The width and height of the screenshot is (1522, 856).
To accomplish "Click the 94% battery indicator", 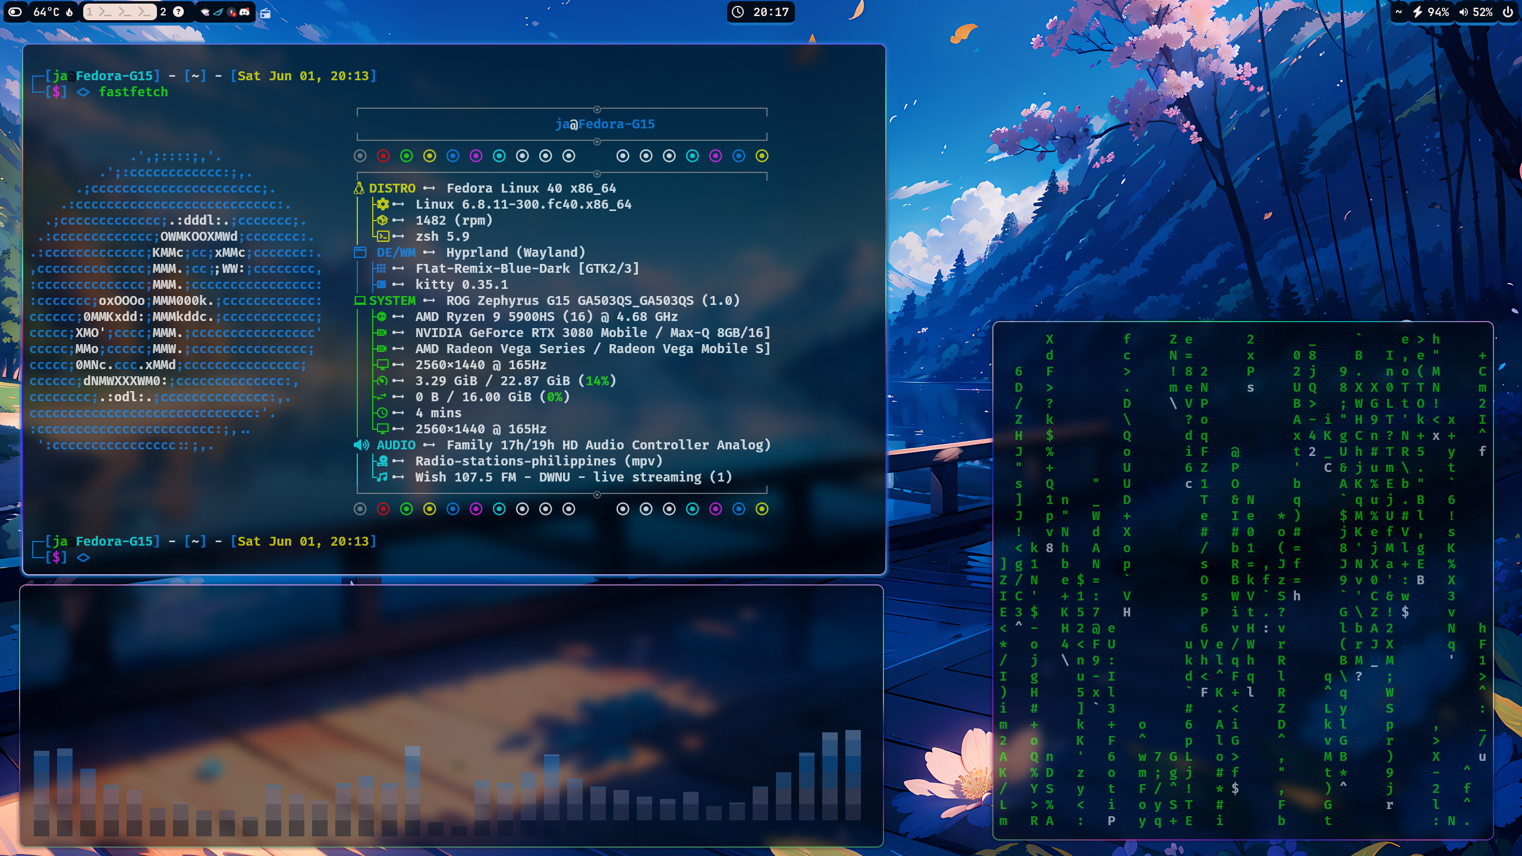I will [1431, 12].
